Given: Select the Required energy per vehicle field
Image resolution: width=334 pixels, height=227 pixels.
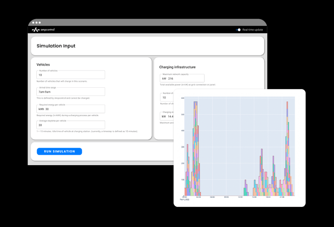Looking at the screenshot, I should pyautogui.click(x=71, y=109).
